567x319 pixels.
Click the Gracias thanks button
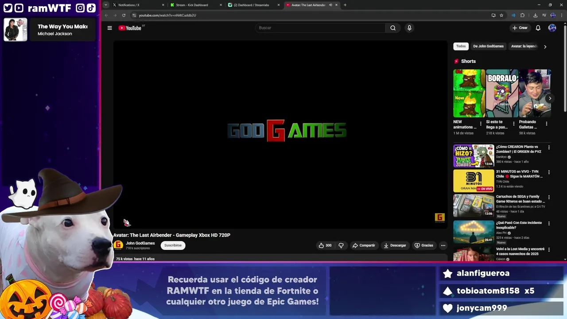[424, 245]
